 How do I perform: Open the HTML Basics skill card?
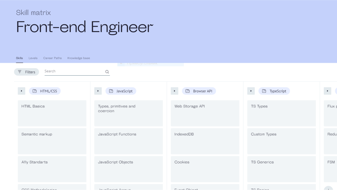click(x=52, y=113)
